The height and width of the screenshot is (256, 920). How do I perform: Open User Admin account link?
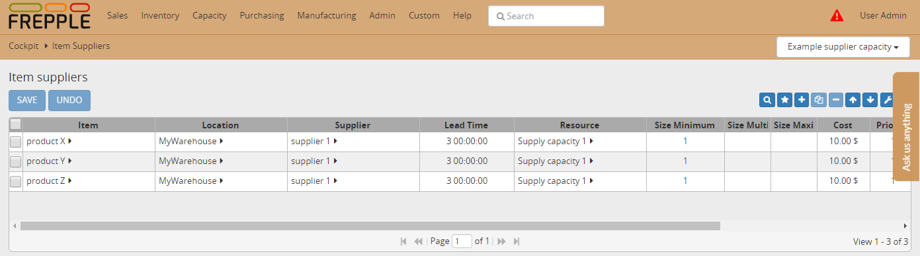click(883, 15)
